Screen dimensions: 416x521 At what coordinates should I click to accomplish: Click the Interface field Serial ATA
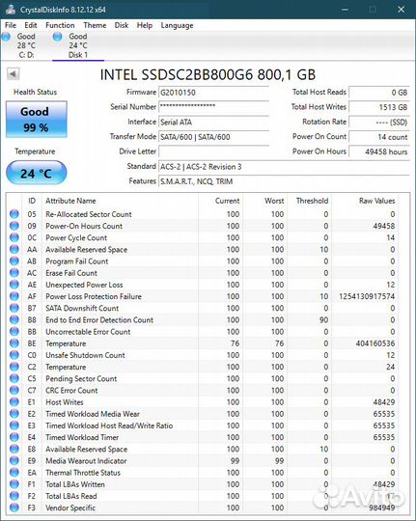tap(214, 122)
